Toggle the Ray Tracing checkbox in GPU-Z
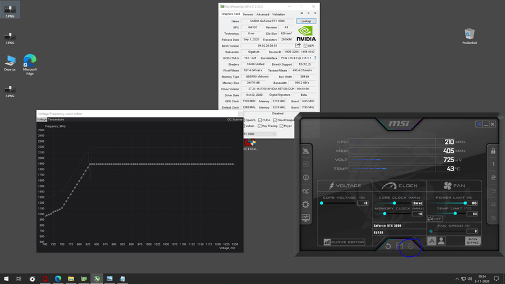 point(259,126)
